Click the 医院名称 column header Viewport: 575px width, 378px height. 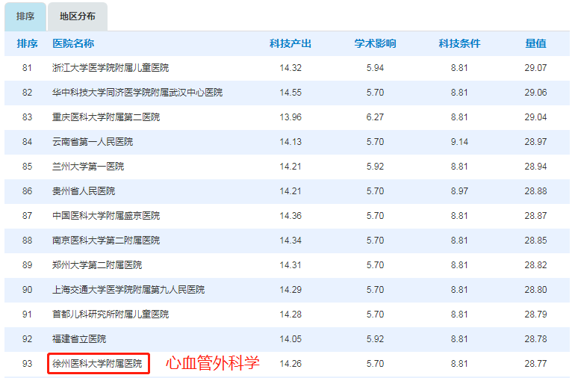[x=73, y=43]
